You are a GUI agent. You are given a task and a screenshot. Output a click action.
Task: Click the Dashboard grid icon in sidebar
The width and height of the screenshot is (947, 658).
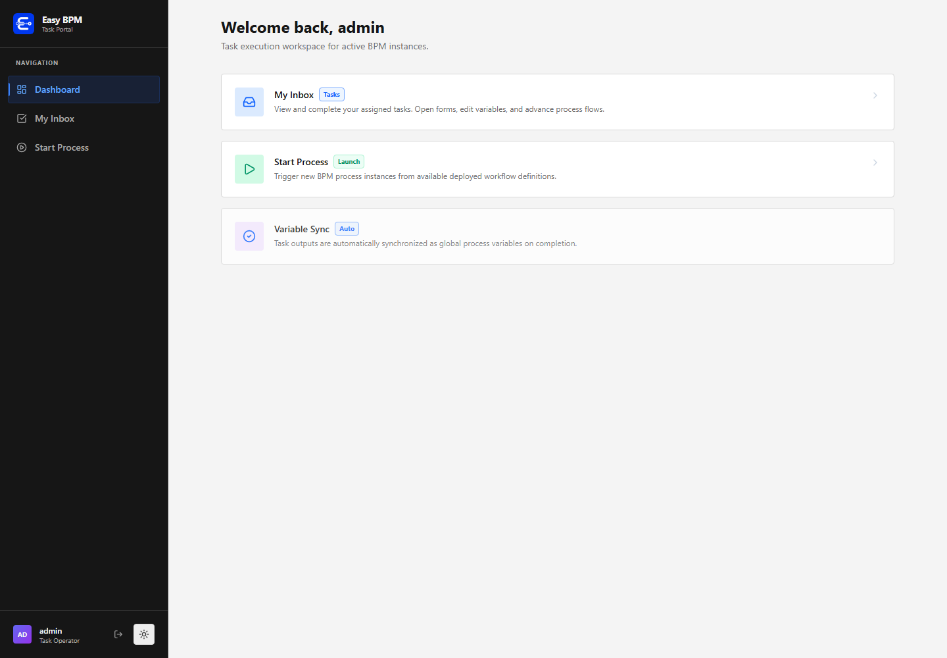(22, 89)
